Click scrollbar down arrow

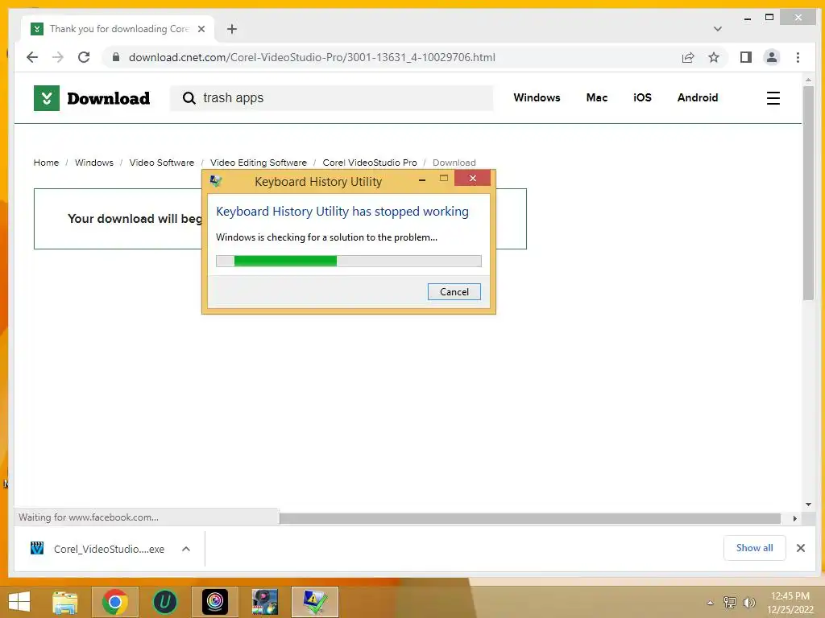pos(808,505)
